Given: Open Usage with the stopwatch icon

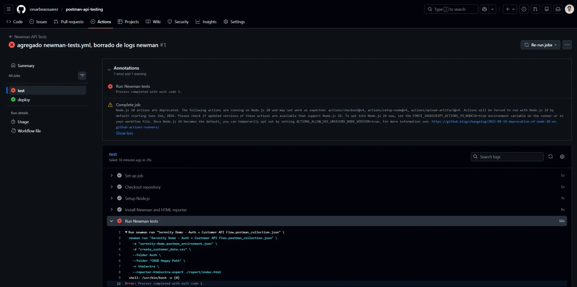Looking at the screenshot, I should (x=23, y=122).
